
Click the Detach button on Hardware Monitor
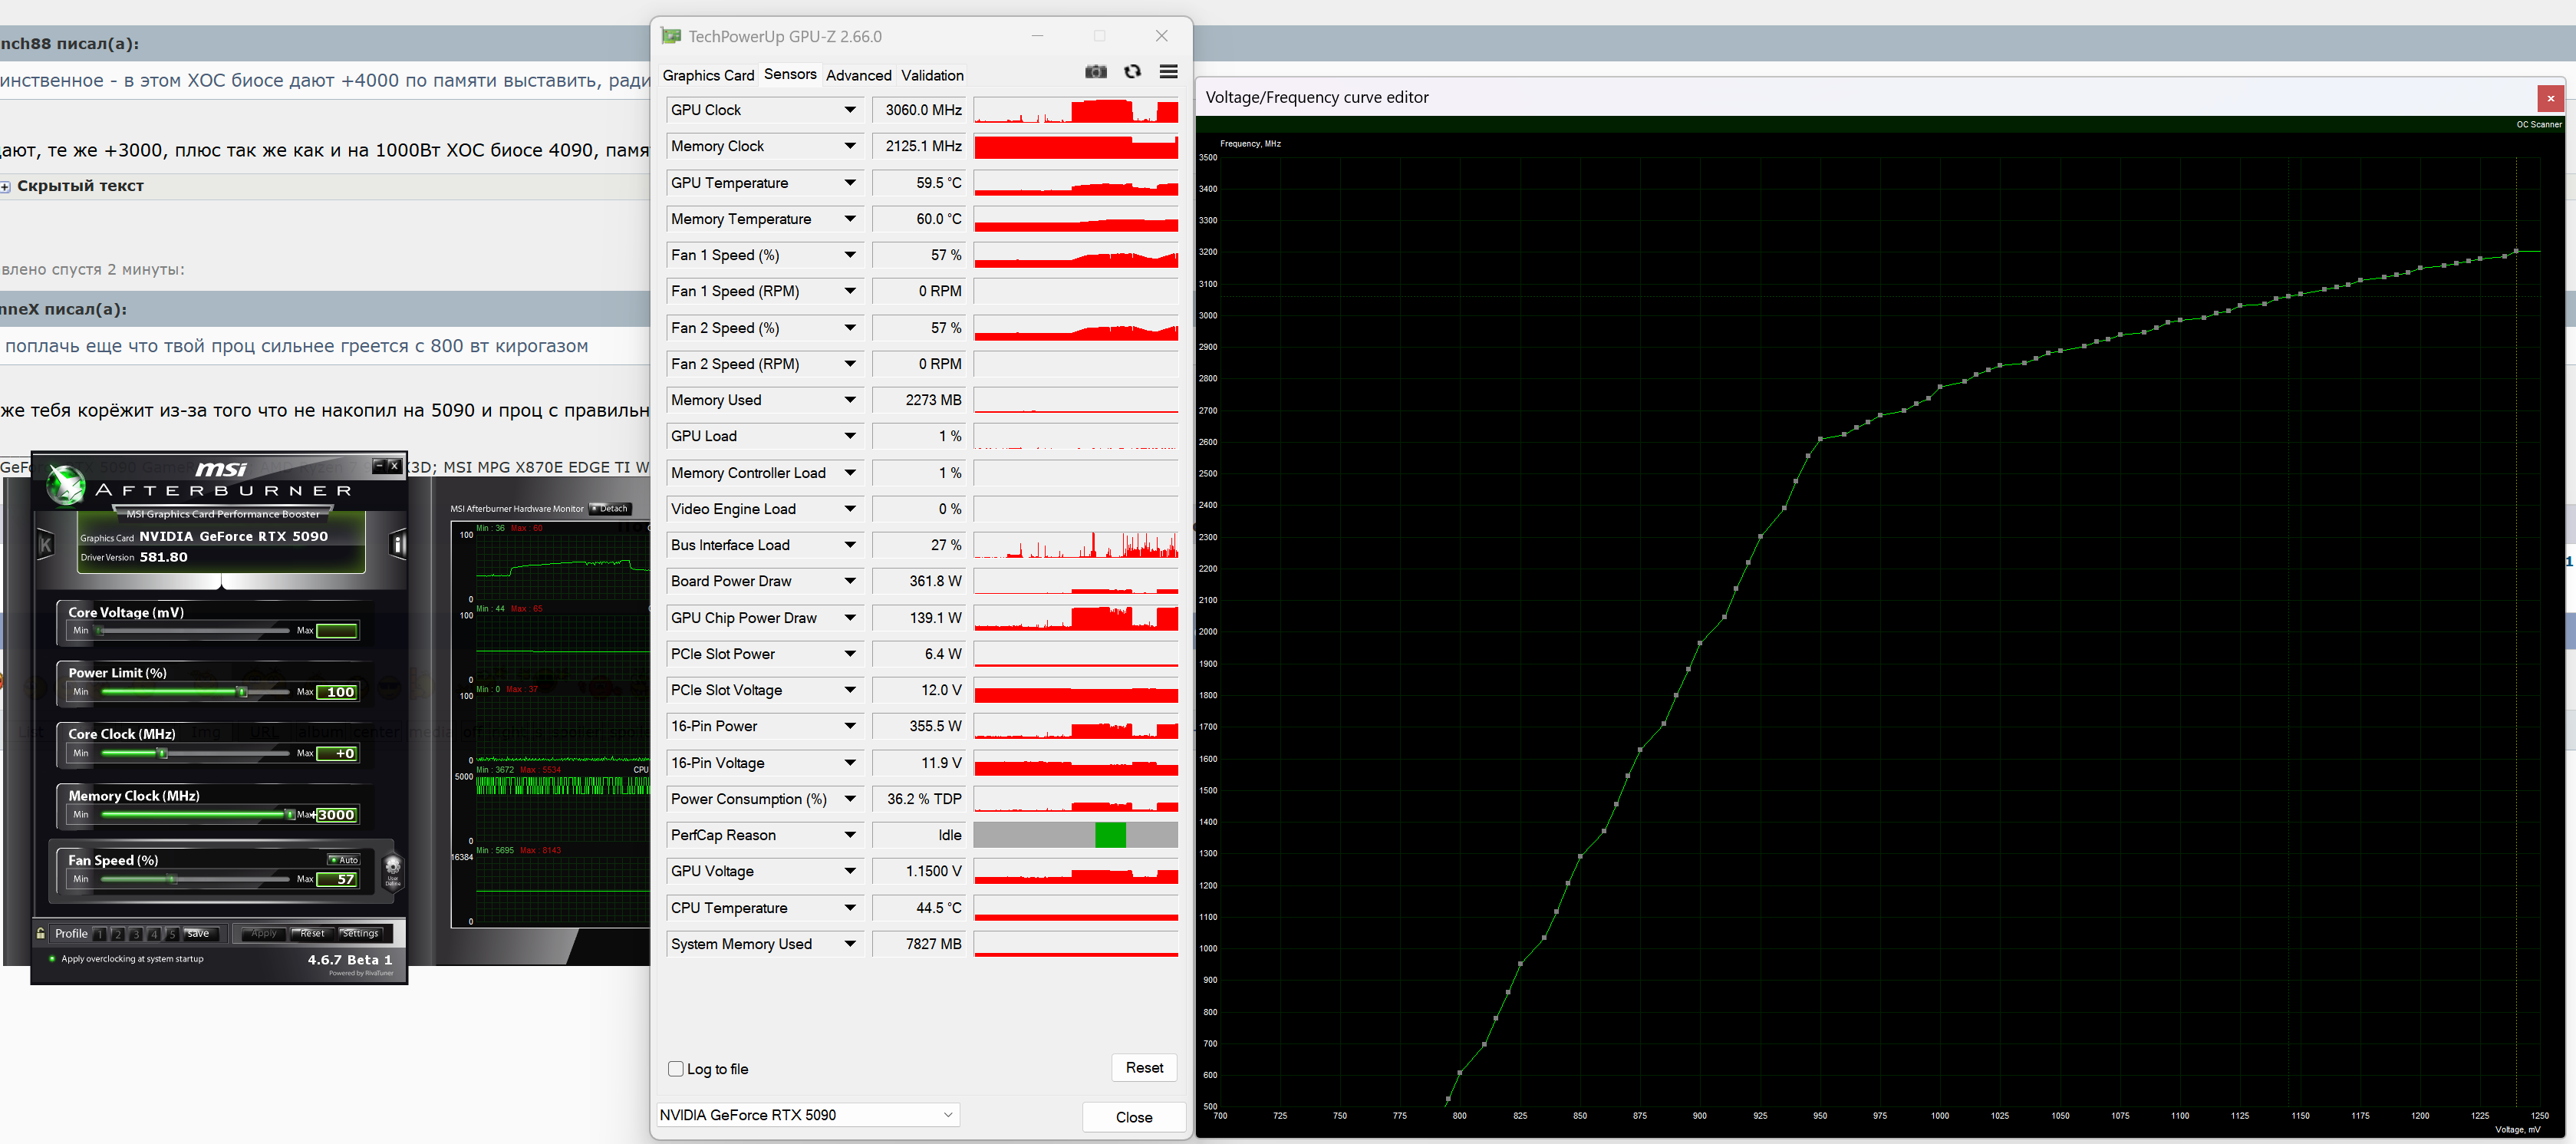[610, 509]
